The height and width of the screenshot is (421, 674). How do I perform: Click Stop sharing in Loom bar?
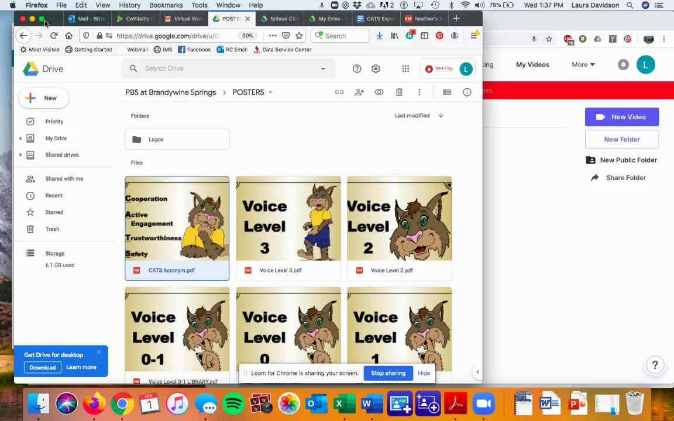pos(388,373)
